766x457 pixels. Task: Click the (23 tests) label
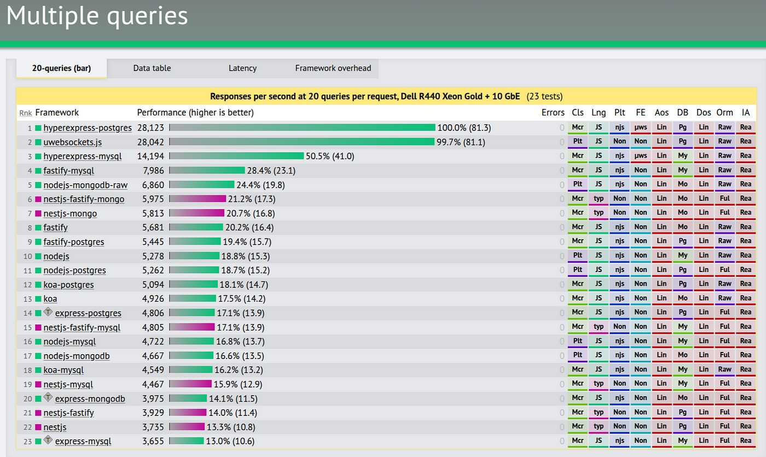[x=544, y=96]
